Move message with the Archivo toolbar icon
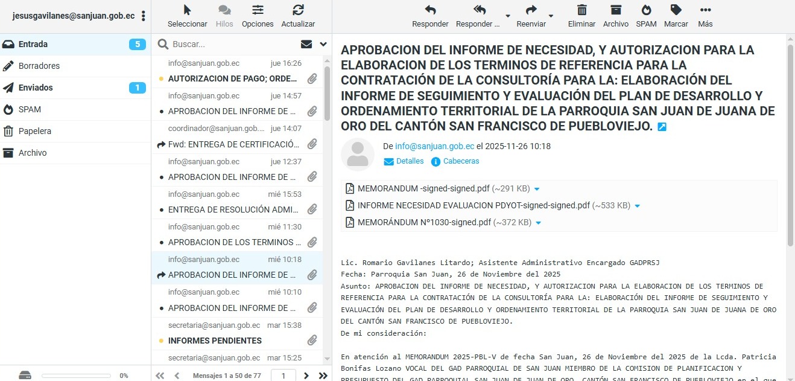The width and height of the screenshot is (795, 381). click(615, 10)
